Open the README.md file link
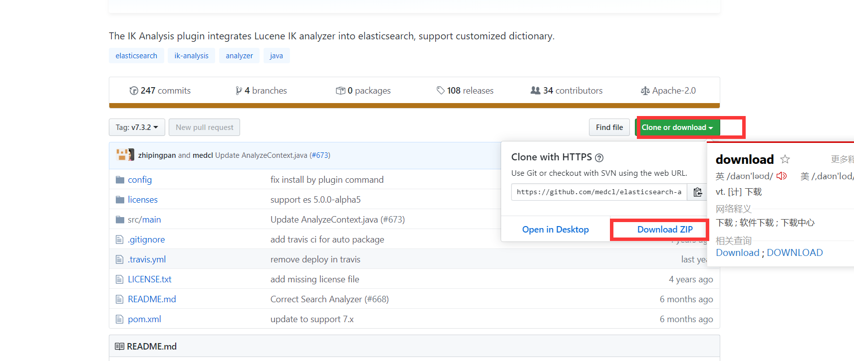This screenshot has height=361, width=854. [x=152, y=299]
